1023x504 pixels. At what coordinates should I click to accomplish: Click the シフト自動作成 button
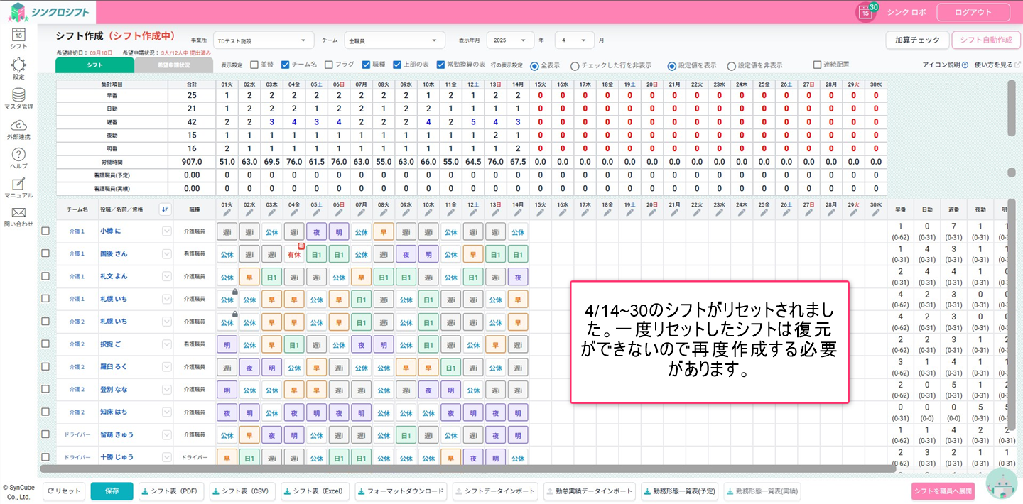point(986,40)
